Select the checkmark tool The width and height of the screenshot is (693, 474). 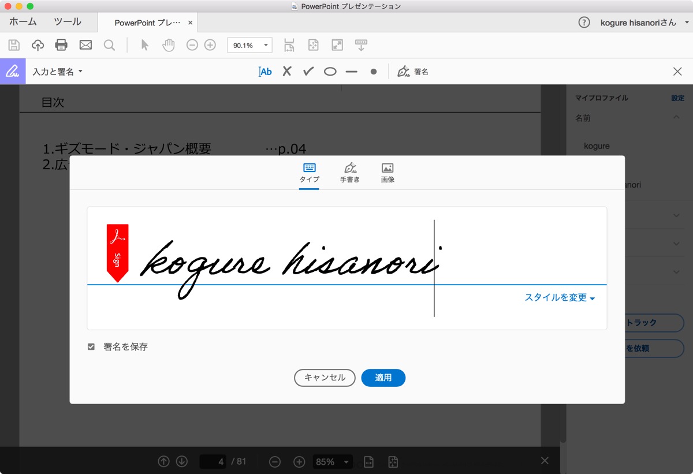pyautogui.click(x=308, y=72)
